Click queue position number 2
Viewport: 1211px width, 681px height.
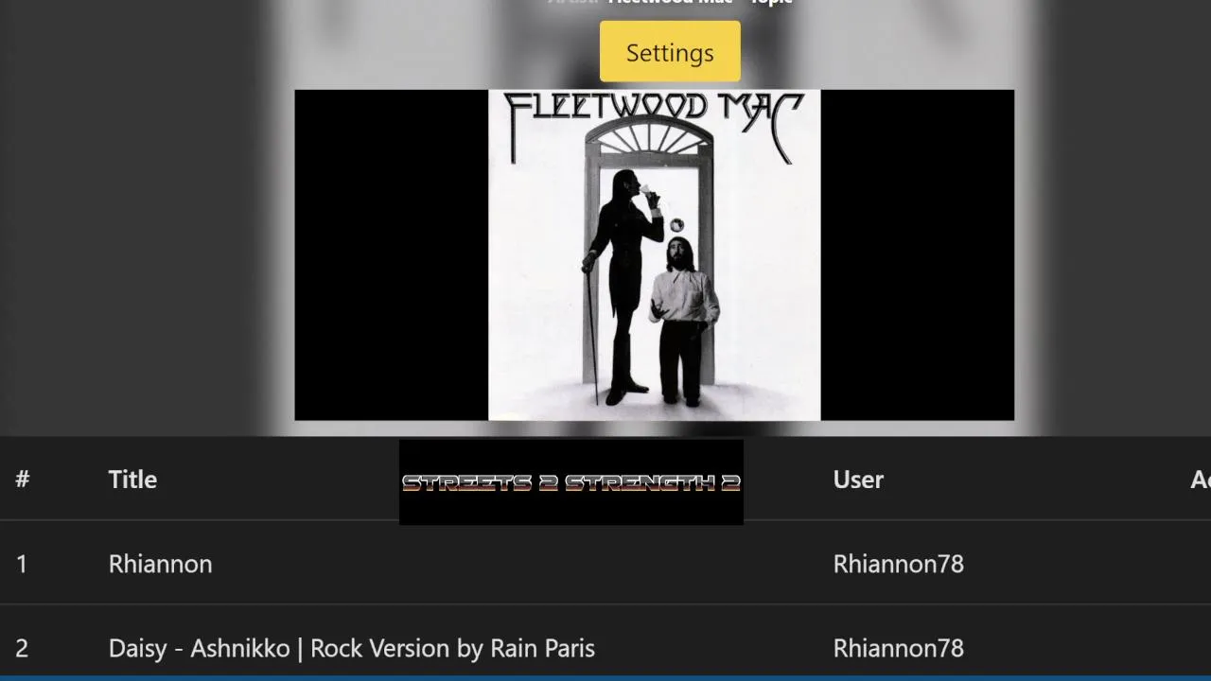[x=22, y=648]
